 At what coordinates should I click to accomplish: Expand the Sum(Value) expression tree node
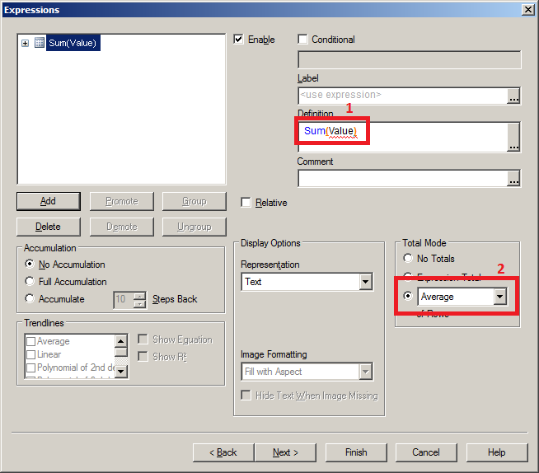click(25, 44)
